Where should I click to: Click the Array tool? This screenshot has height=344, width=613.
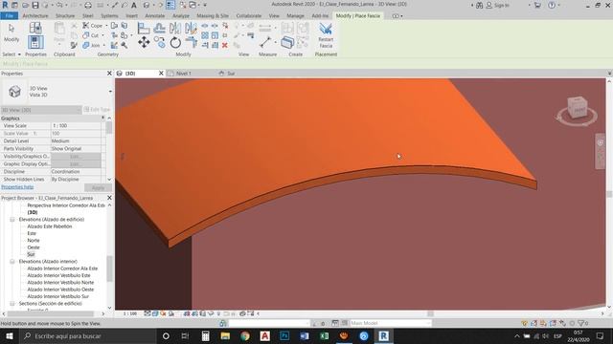[x=205, y=35]
